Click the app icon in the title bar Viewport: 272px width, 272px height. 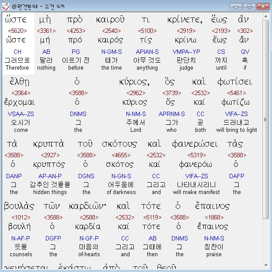click(5, 7)
